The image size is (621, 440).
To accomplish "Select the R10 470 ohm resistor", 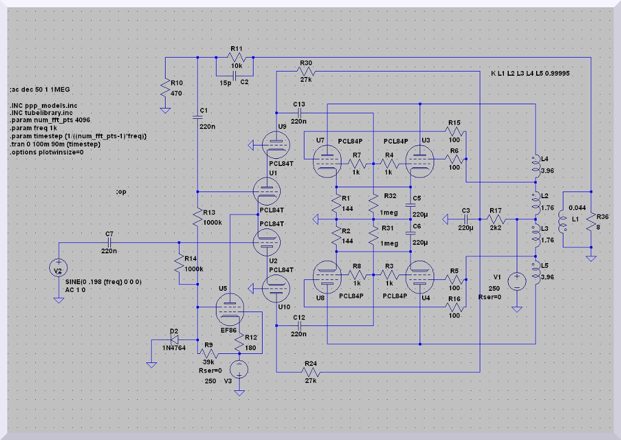I will [x=164, y=90].
